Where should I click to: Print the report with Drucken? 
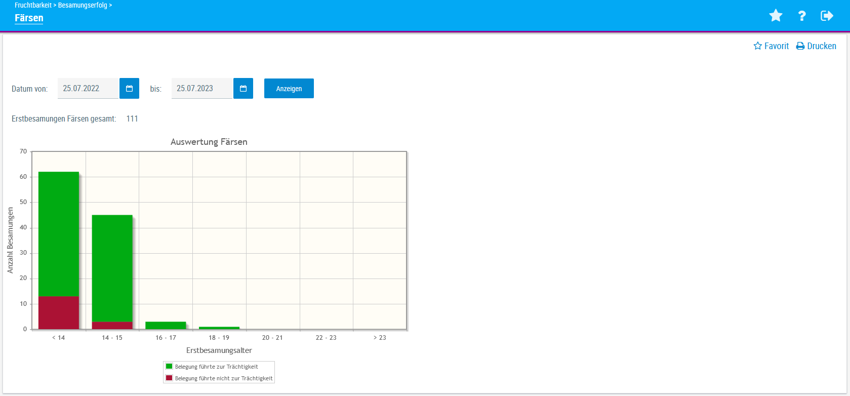(x=816, y=46)
